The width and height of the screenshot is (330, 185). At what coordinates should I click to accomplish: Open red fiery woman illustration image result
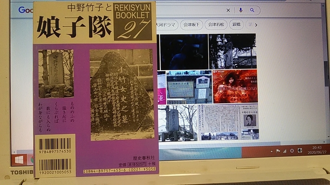coord(235,86)
